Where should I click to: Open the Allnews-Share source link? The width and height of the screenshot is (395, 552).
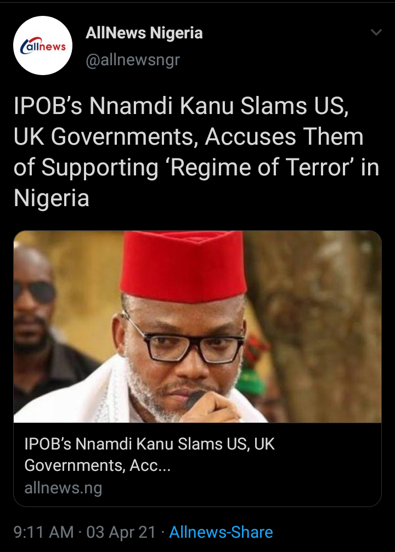[x=221, y=532]
